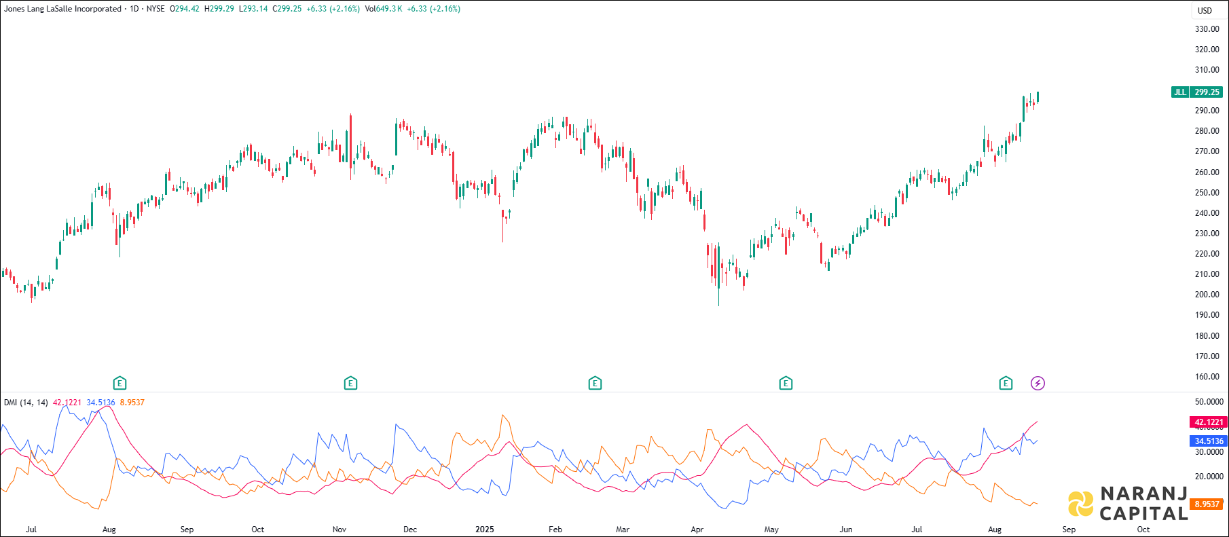
Task: Click the NYSE exchange label in header
Action: tap(155, 9)
